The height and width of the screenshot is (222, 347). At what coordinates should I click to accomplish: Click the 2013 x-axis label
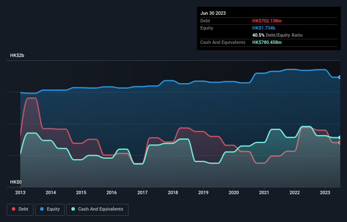20,192
